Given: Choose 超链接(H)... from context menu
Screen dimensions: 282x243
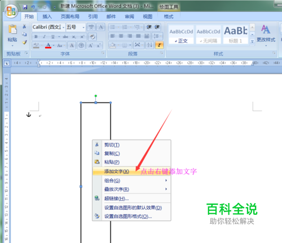Looking at the screenshot, I should coord(131,199).
